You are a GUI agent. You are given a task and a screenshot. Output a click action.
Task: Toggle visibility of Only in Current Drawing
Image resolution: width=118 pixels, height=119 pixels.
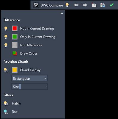pyautogui.click(x=6, y=37)
